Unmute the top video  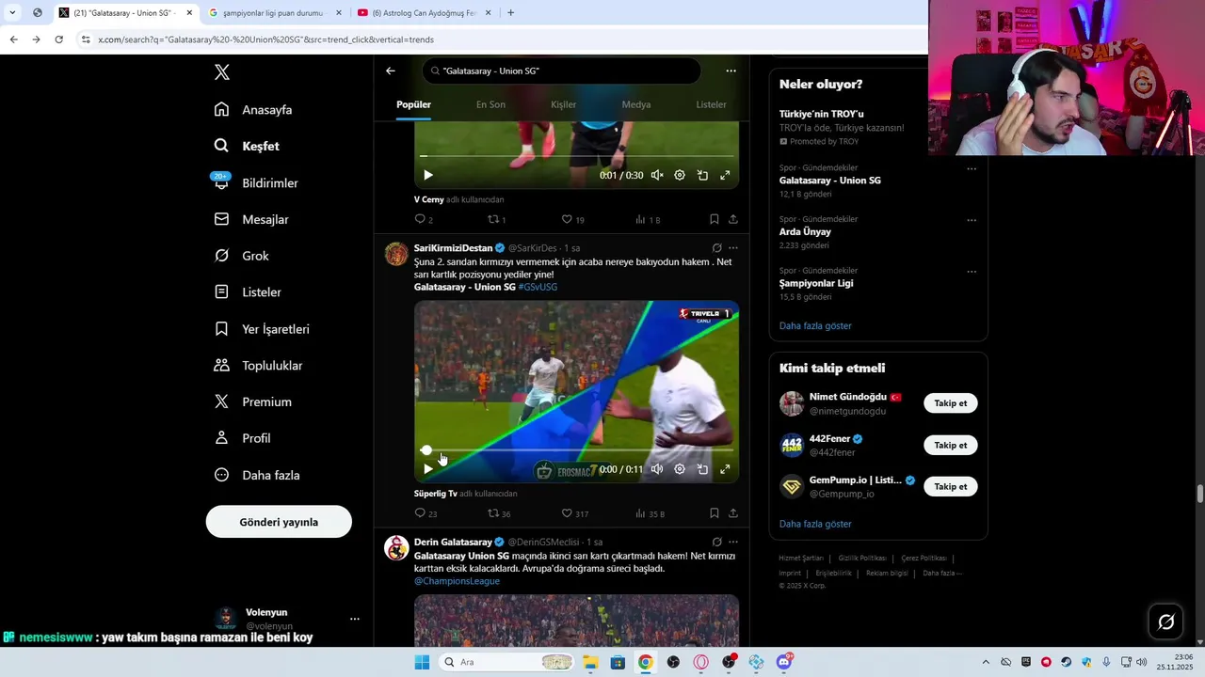657,175
